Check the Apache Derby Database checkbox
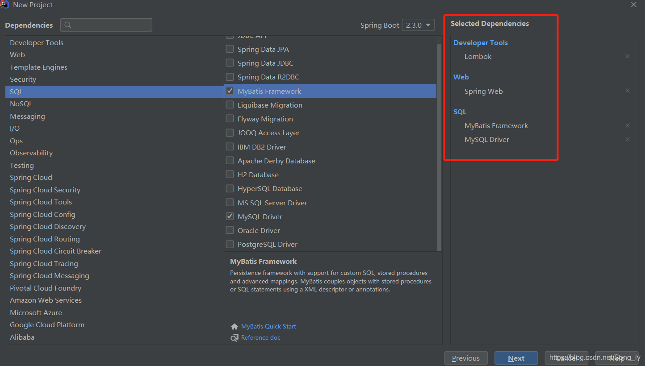The image size is (645, 366). 230,160
